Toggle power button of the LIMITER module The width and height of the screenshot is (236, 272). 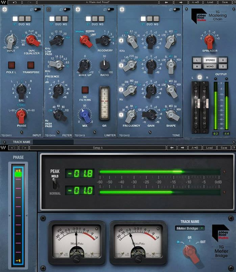pos(78,9)
